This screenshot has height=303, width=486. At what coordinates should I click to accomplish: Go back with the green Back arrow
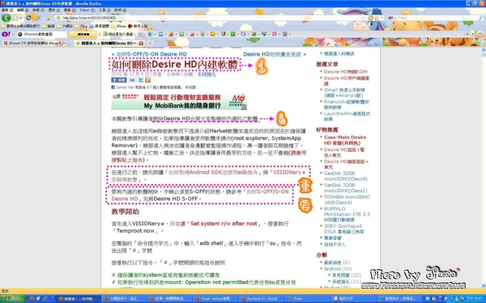(x=6, y=18)
